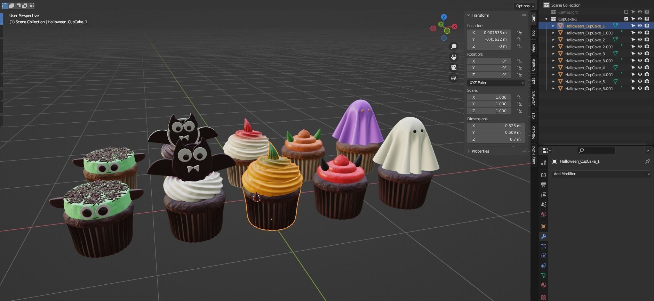Select Halloween_CupCake_3.001 in outliner

pos(589,61)
